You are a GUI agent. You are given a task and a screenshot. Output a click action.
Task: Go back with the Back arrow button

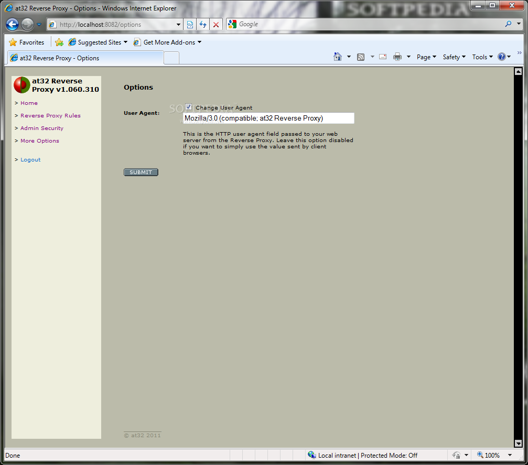[x=12, y=24]
